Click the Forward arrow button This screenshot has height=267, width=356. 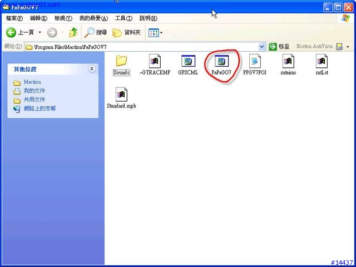coord(52,33)
